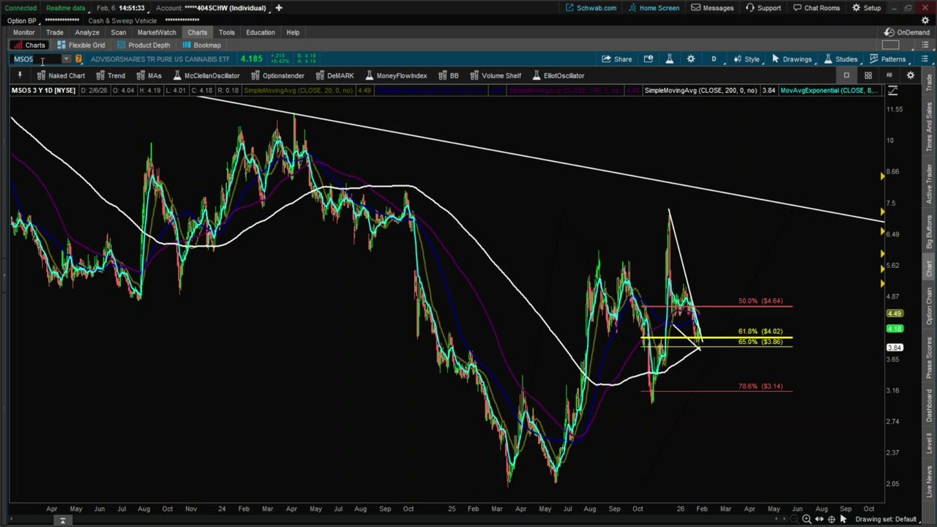Apply the Trend study set
Image resolution: width=937 pixels, height=527 pixels.
[x=110, y=75]
